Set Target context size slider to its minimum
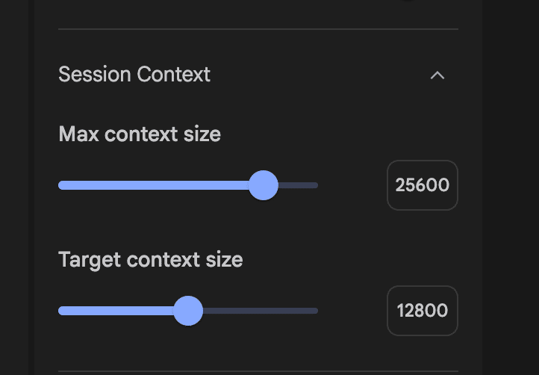Image resolution: width=539 pixels, height=375 pixels. click(60, 311)
